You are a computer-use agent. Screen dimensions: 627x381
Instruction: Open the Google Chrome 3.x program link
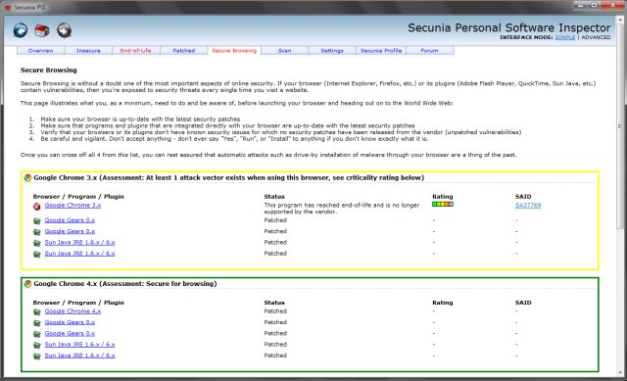tap(72, 205)
